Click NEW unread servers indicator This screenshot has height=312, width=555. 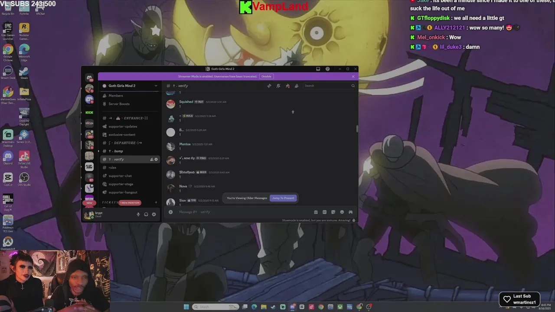coord(89,203)
